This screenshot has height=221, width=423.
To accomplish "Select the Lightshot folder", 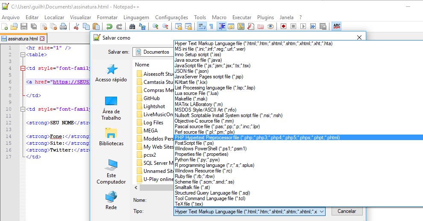I will point(151,106).
